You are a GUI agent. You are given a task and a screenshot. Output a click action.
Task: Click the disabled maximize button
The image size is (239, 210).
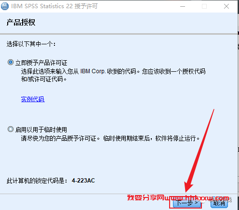[204, 6]
